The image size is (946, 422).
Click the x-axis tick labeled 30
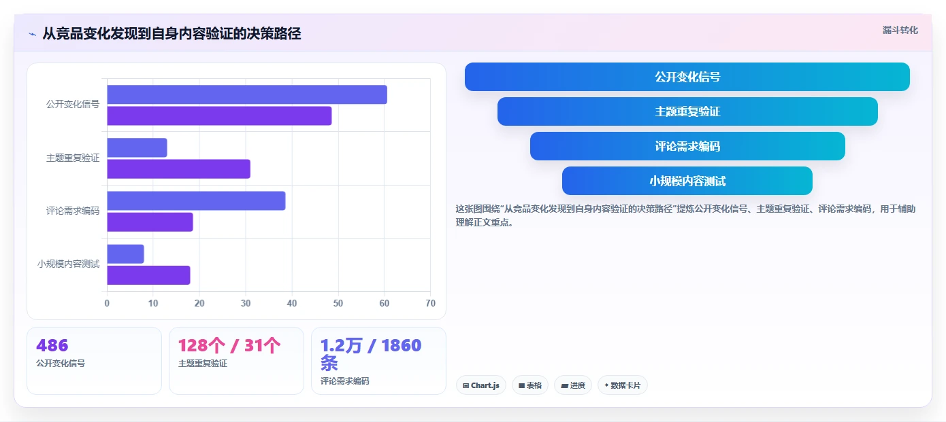click(246, 303)
